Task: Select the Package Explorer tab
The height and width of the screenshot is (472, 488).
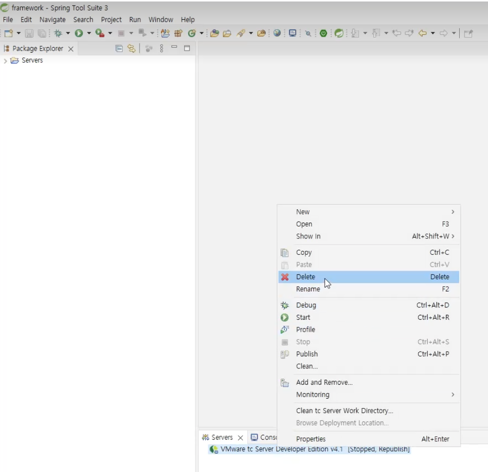Action: coord(38,49)
